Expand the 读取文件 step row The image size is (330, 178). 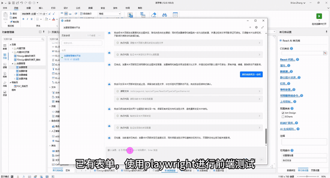click(x=188, y=91)
